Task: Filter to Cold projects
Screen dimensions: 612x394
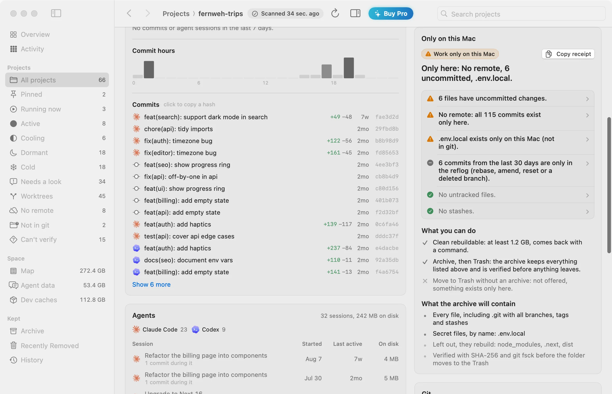Action: (57, 167)
